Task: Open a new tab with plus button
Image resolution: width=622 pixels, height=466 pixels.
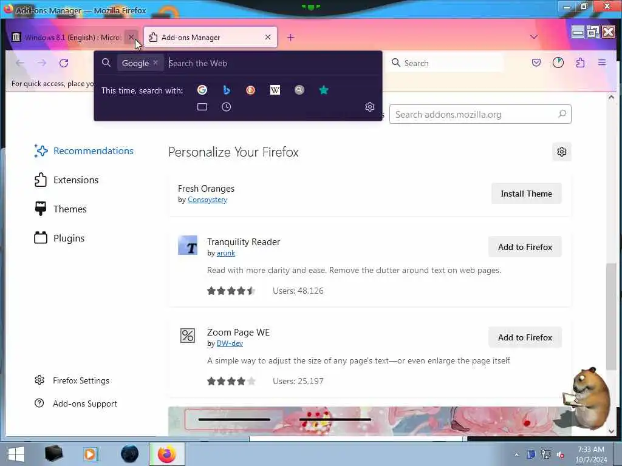Action: click(290, 37)
